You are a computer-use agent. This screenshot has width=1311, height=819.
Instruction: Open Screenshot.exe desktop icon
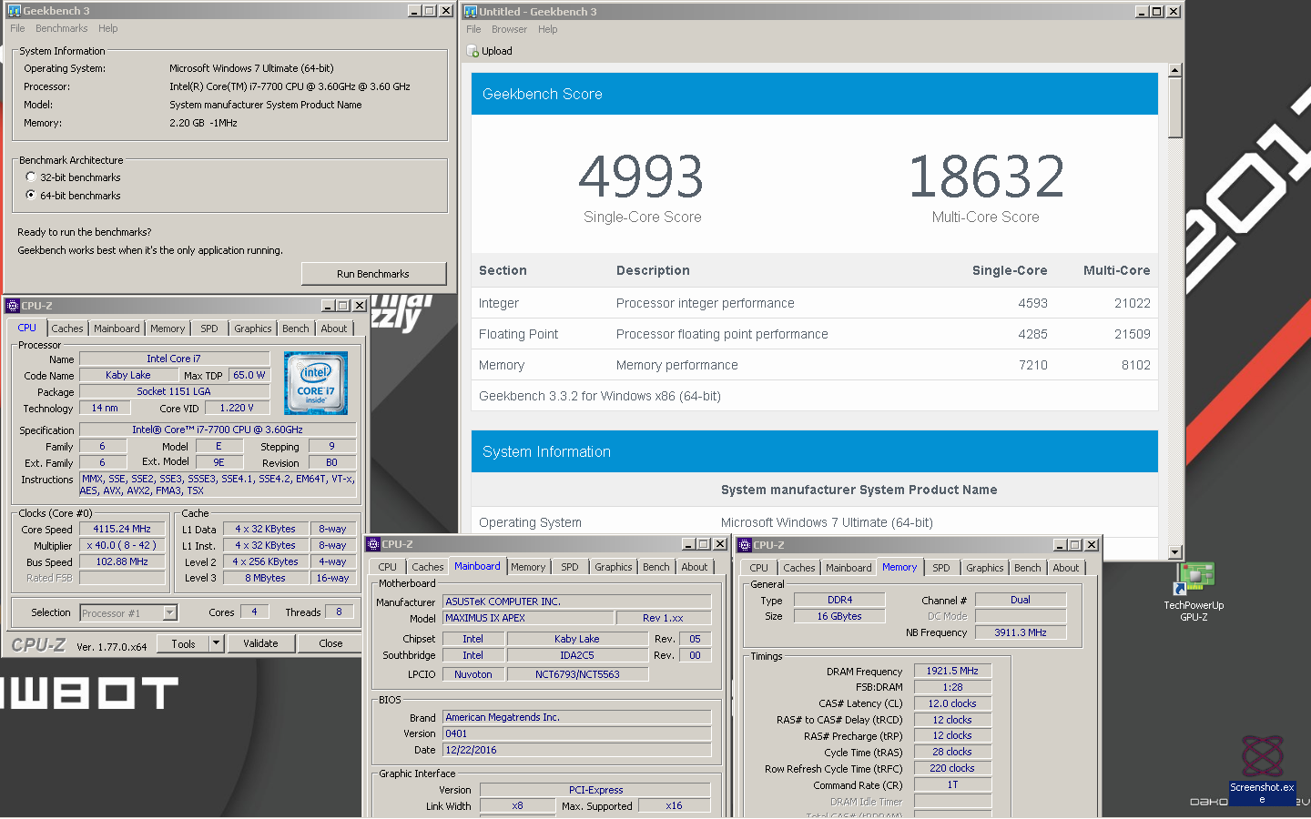pos(1262,770)
